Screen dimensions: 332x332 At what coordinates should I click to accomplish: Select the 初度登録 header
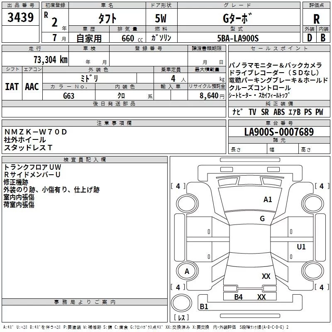click(x=55, y=5)
